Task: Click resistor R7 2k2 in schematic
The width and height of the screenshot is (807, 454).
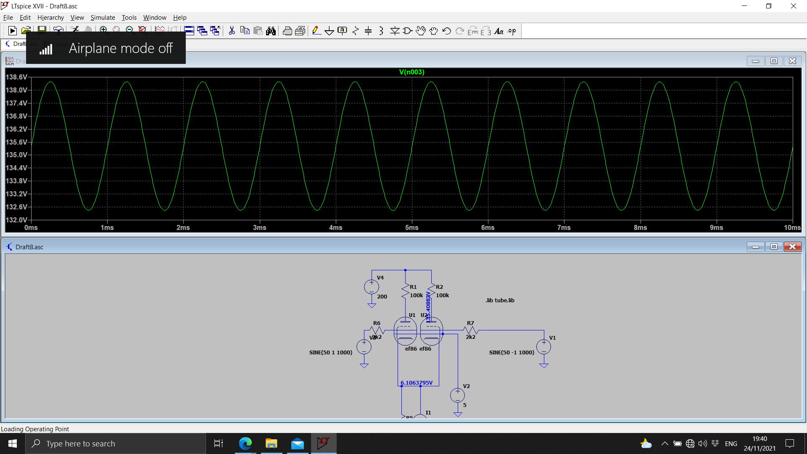Action: click(470, 330)
